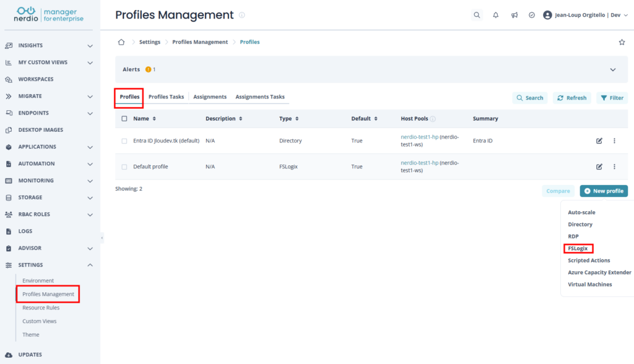The width and height of the screenshot is (634, 364).
Task: Switch to the Profiles tab
Action: click(x=129, y=97)
